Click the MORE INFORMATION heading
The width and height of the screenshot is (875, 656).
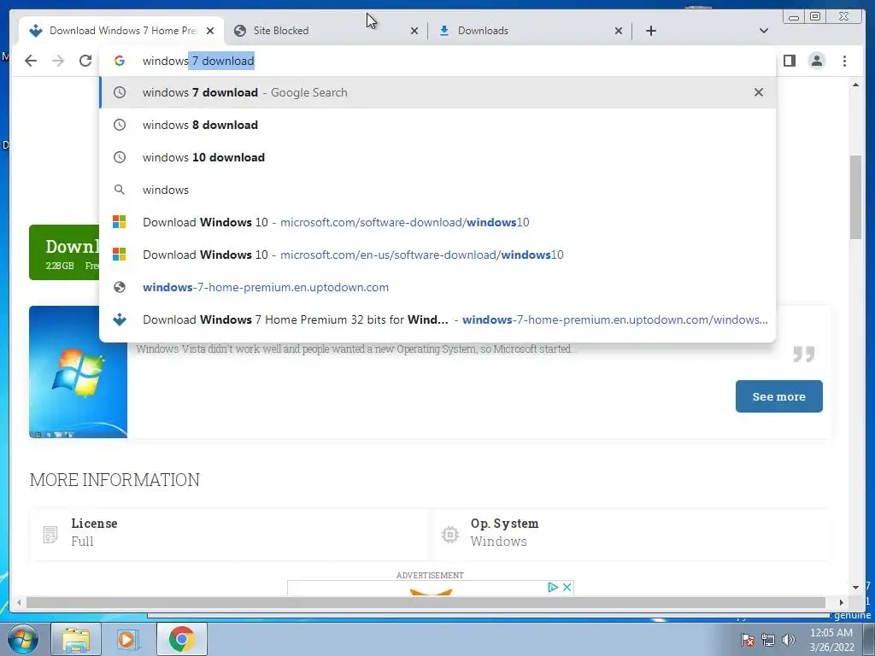(115, 480)
